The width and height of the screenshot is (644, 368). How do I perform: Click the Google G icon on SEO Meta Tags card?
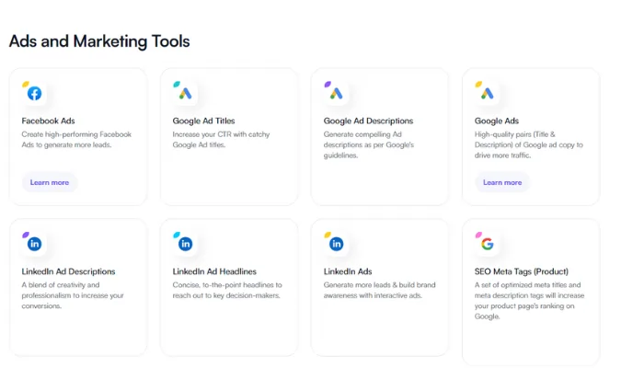coord(487,244)
